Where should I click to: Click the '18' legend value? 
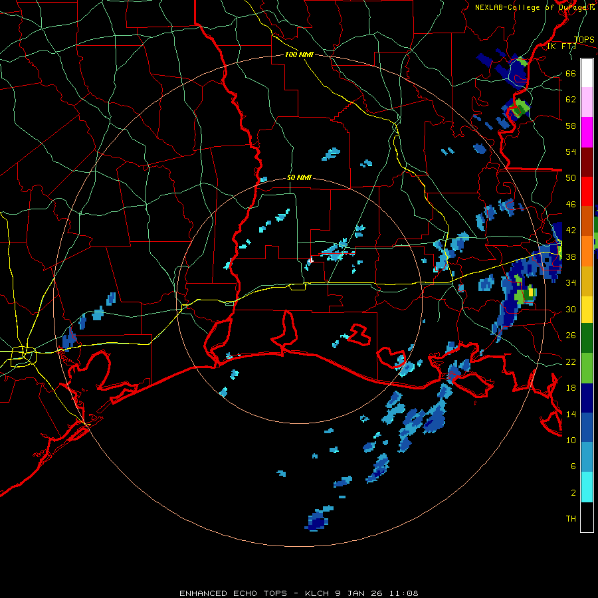[x=571, y=388]
